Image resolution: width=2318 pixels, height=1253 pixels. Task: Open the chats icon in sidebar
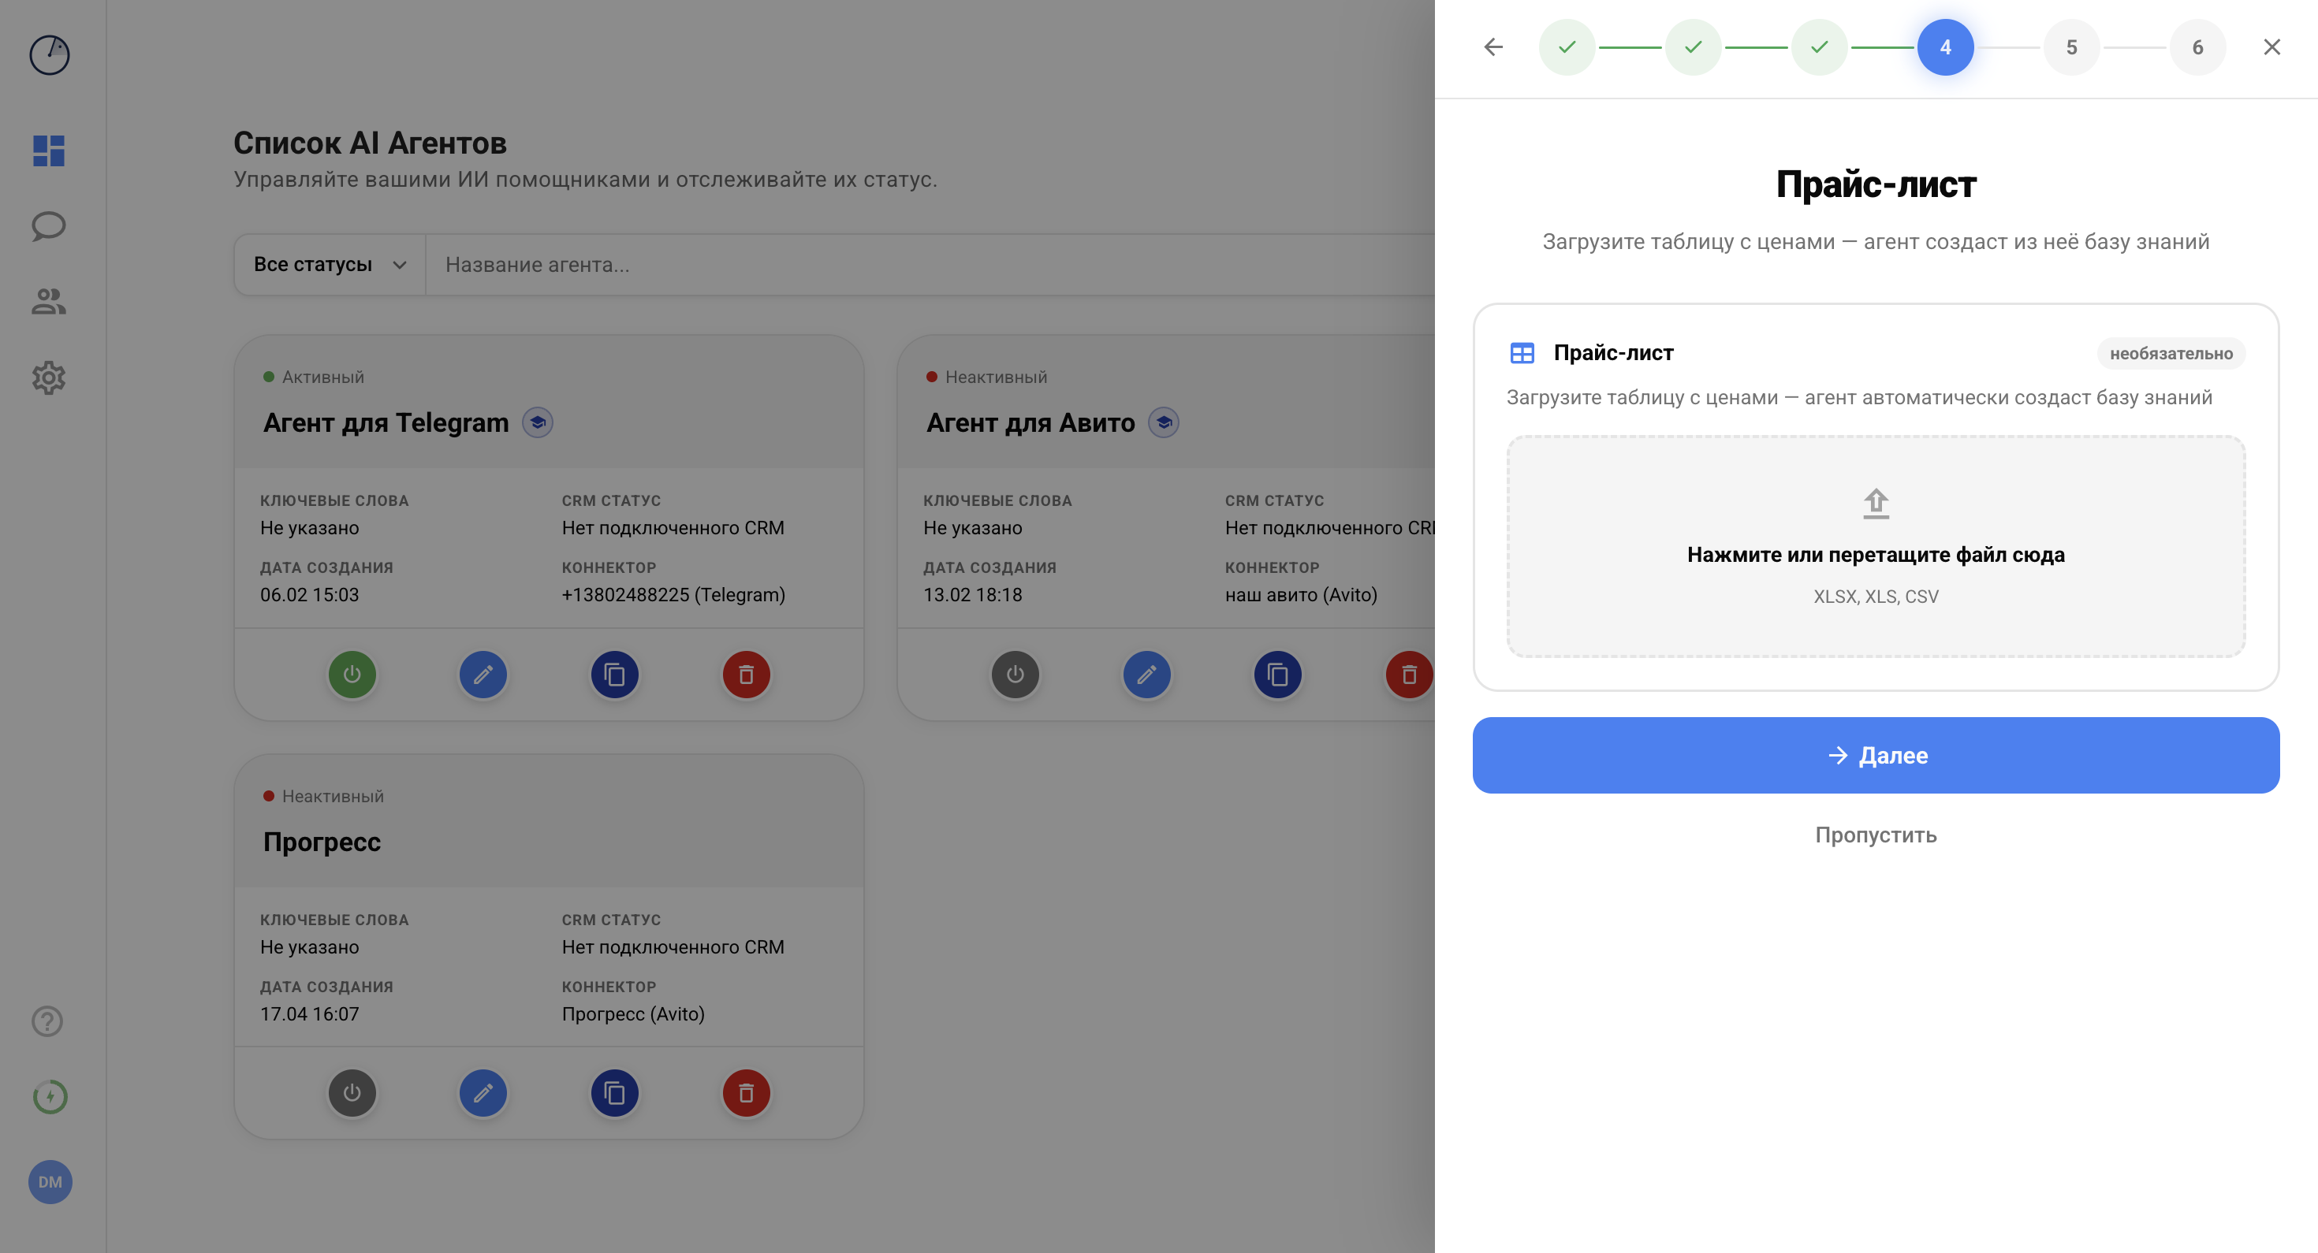click(49, 225)
